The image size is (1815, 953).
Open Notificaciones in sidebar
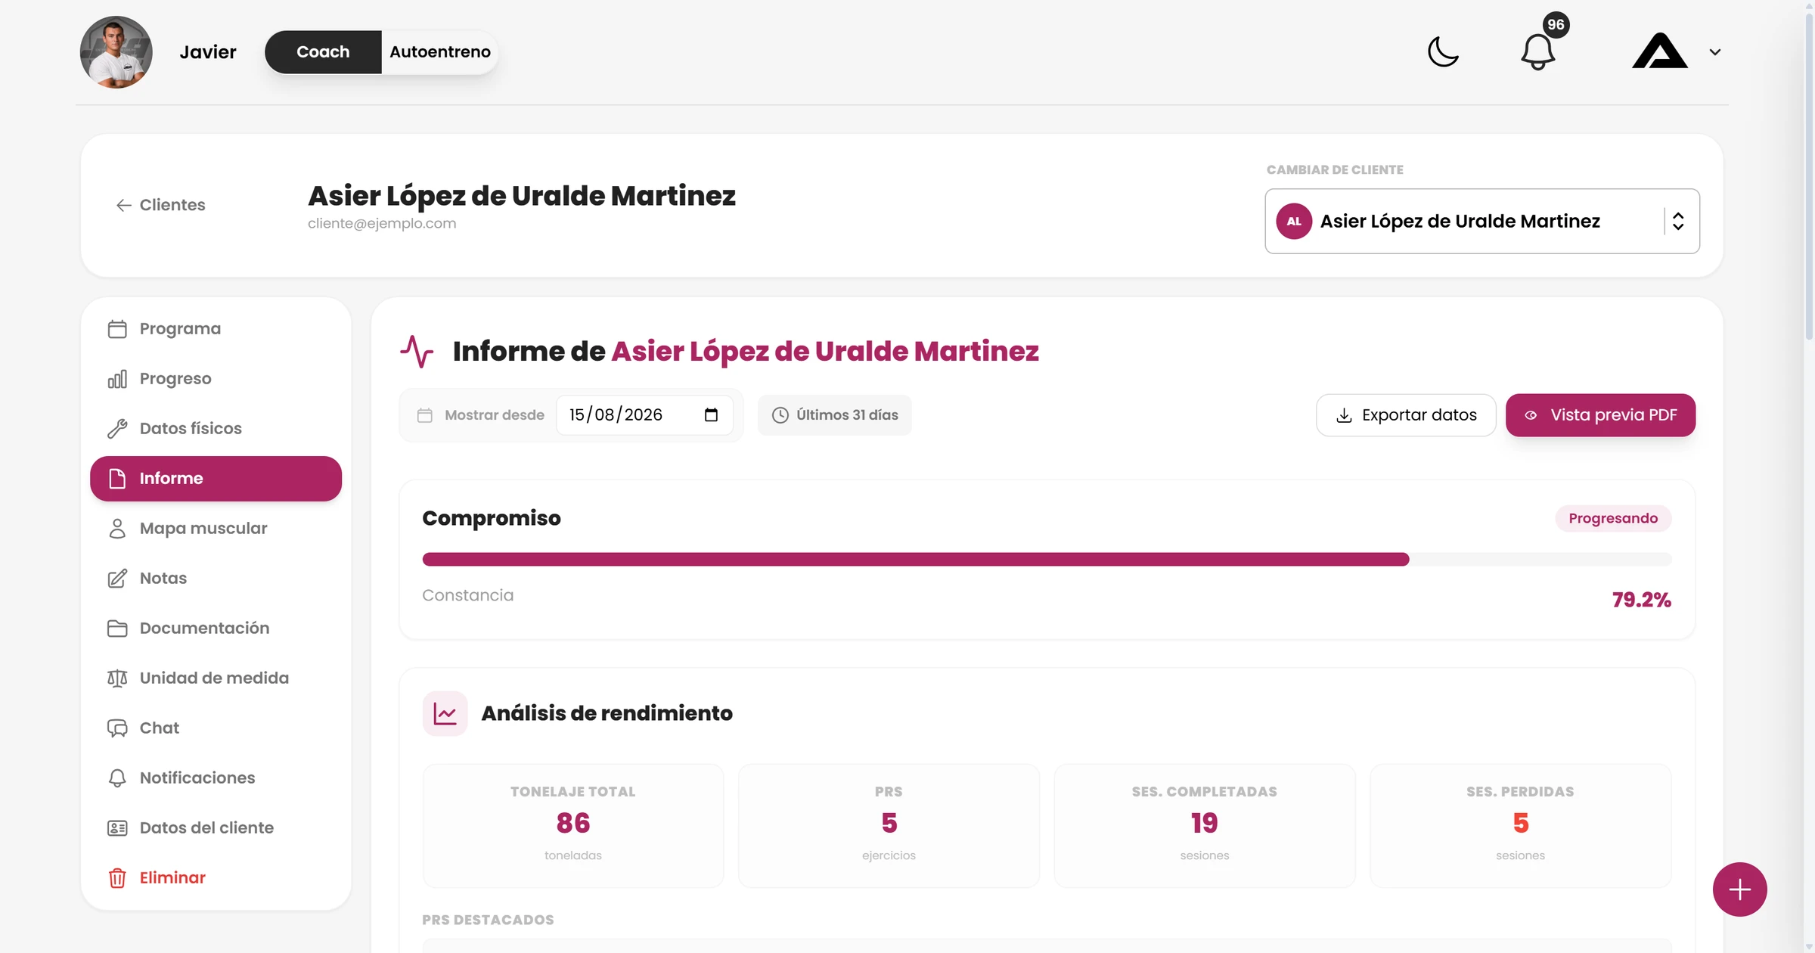216,778
